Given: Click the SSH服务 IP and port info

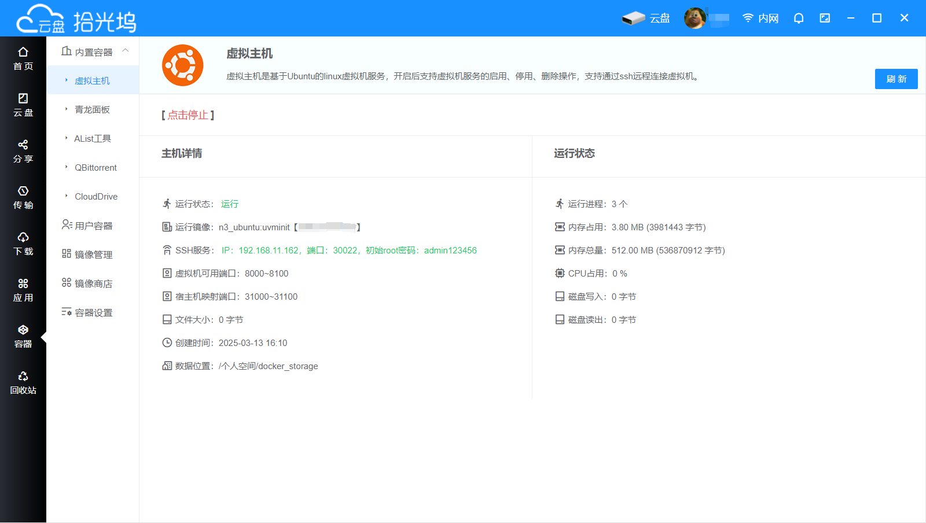Looking at the screenshot, I should 349,250.
